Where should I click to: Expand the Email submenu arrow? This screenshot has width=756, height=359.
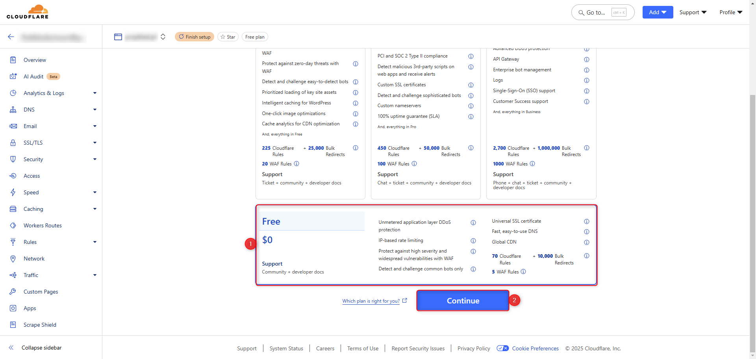pyautogui.click(x=95, y=126)
